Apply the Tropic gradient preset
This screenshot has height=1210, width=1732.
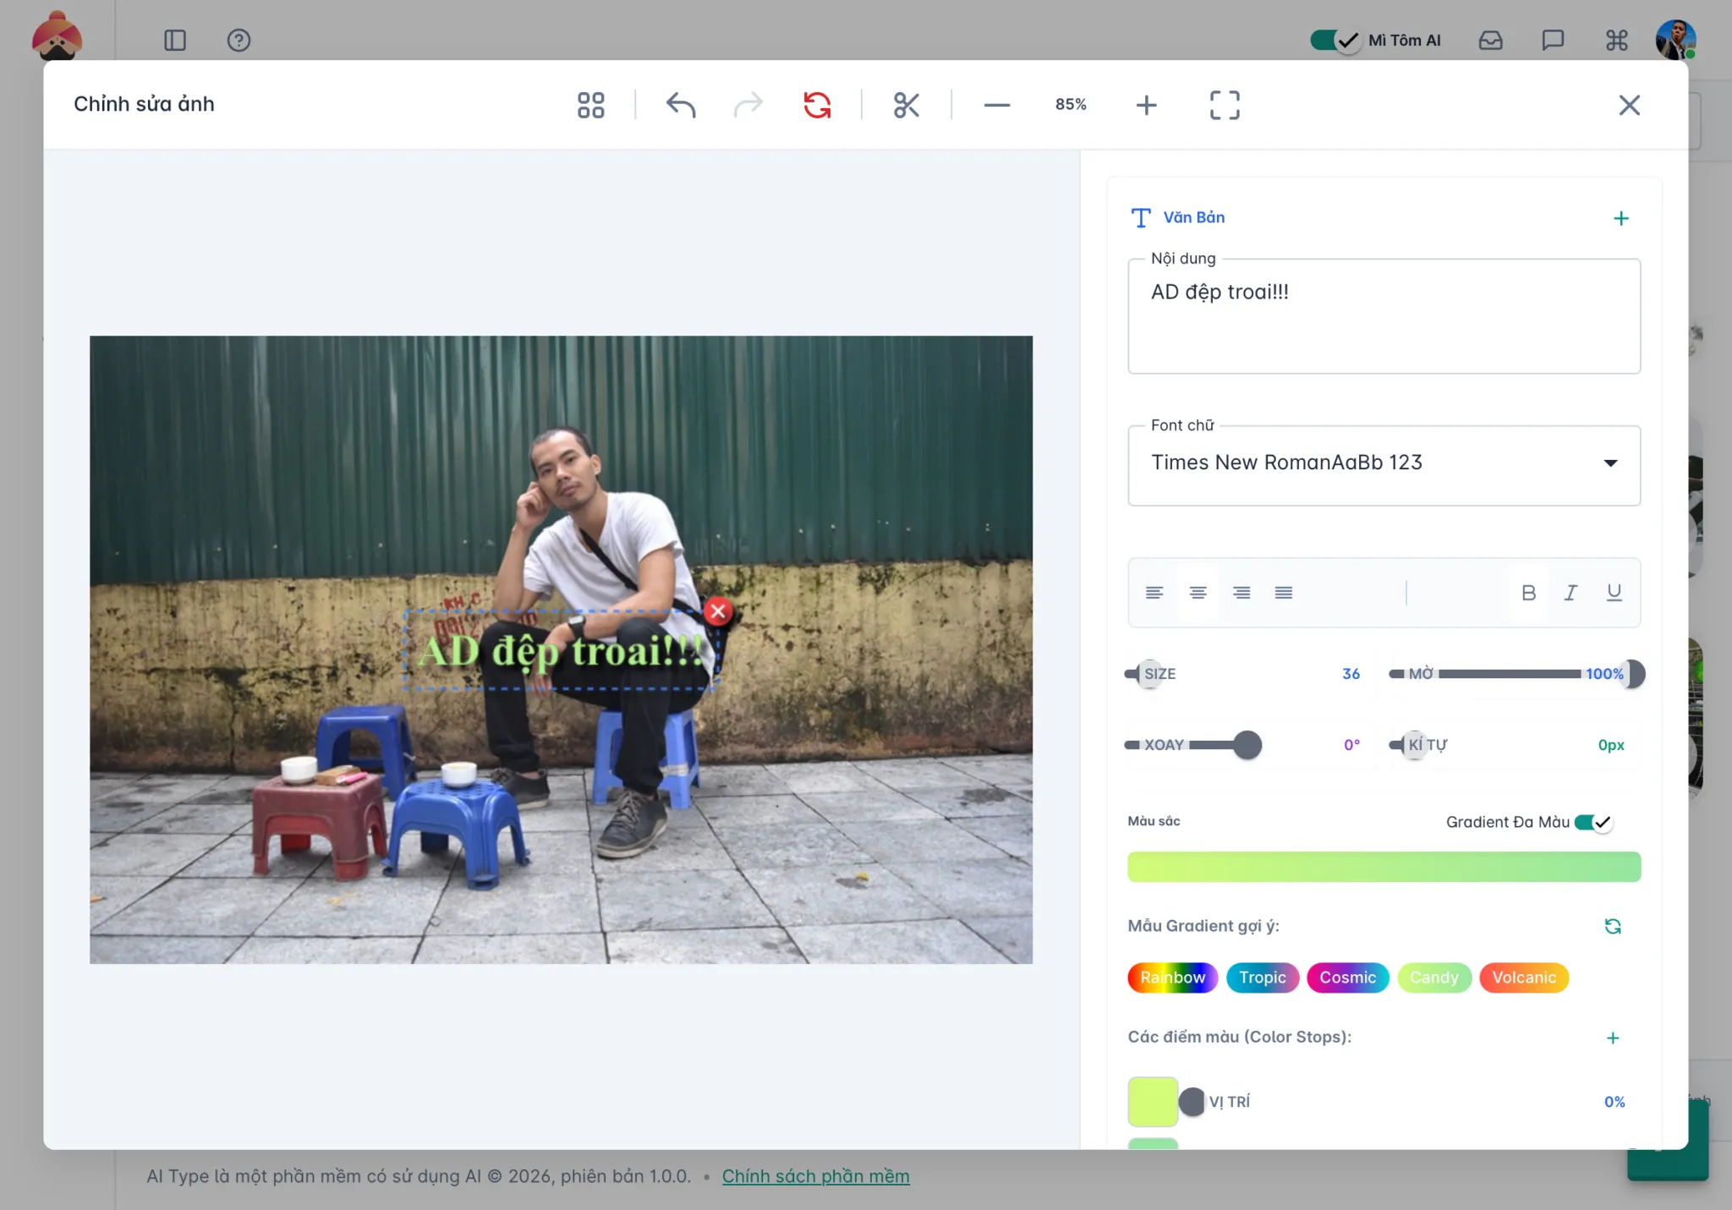point(1262,977)
